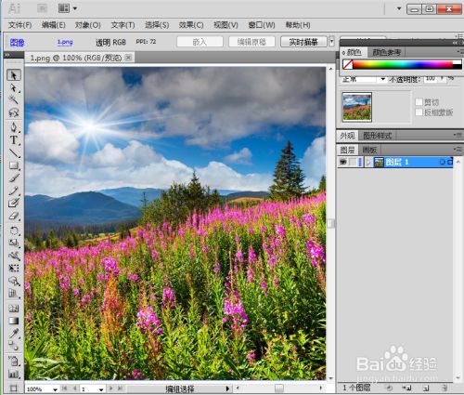Open the 文件(F) menu
Screen dimensions: 464x395
click(x=19, y=25)
